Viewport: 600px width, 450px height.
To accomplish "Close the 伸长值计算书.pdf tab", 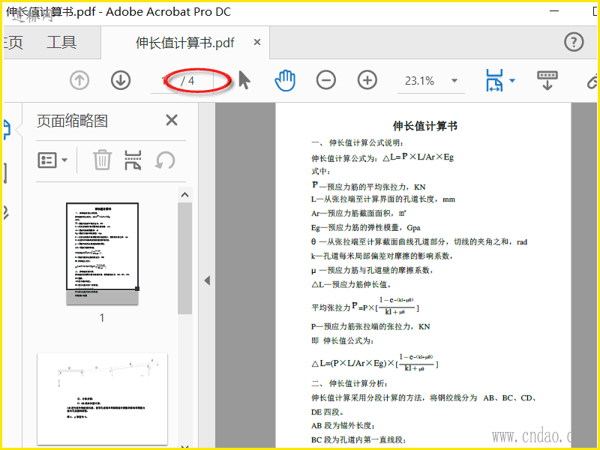I will [257, 42].
